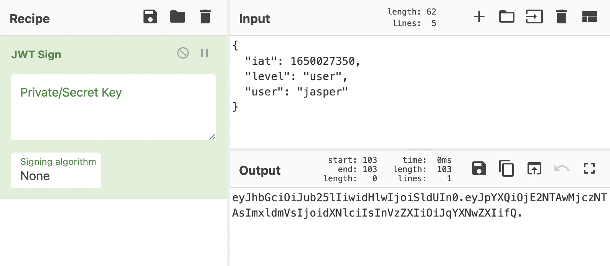The width and height of the screenshot is (610, 266).
Task: Undo the last output action
Action: tap(561, 169)
